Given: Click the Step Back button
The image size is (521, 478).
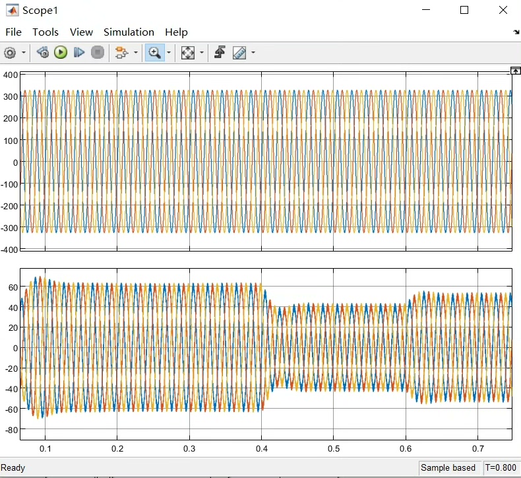Looking at the screenshot, I should [x=43, y=53].
